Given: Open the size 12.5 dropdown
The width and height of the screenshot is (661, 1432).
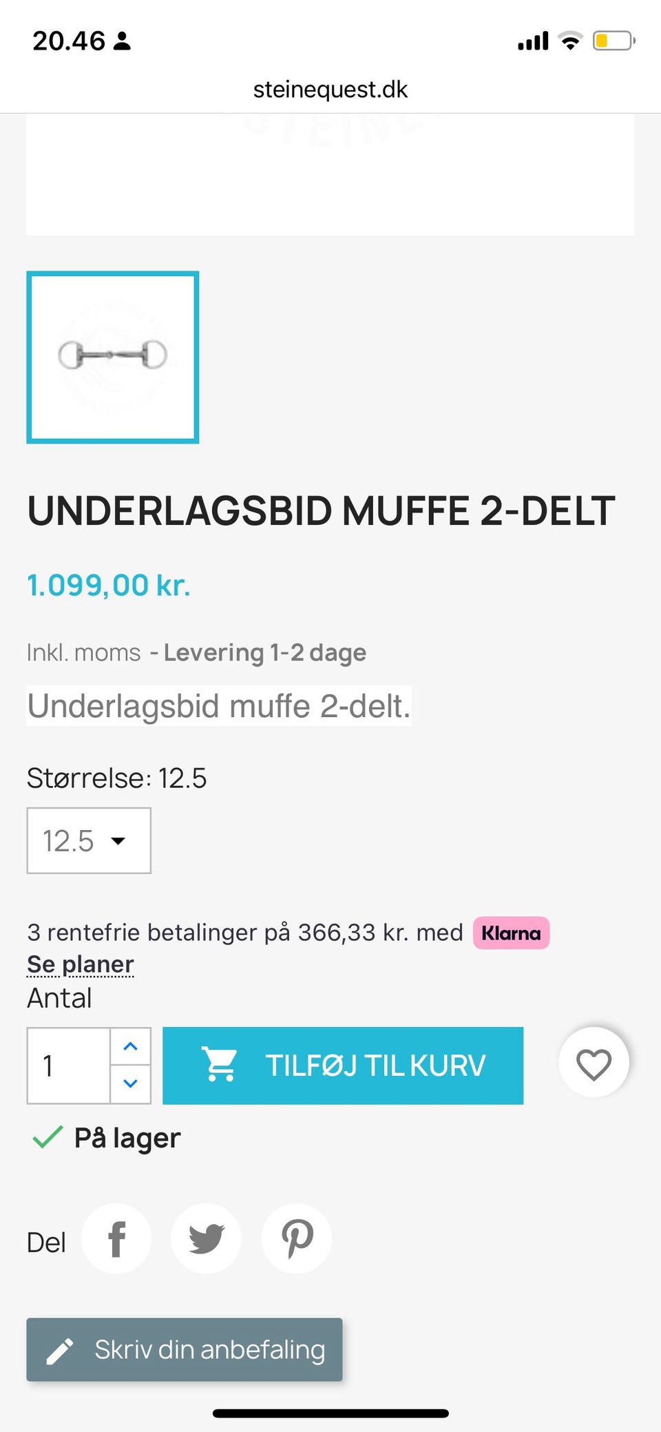Looking at the screenshot, I should 89,840.
